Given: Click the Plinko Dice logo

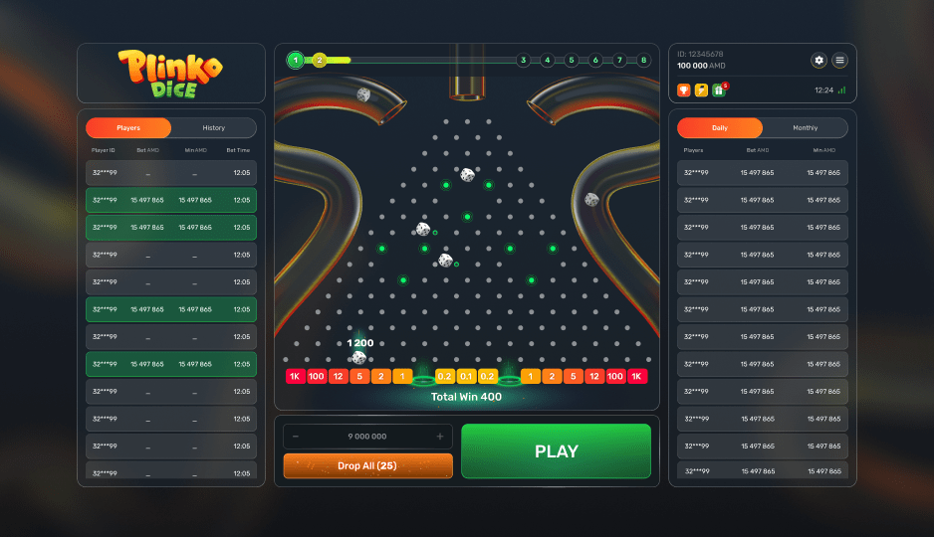Looking at the screenshot, I should point(171,74).
